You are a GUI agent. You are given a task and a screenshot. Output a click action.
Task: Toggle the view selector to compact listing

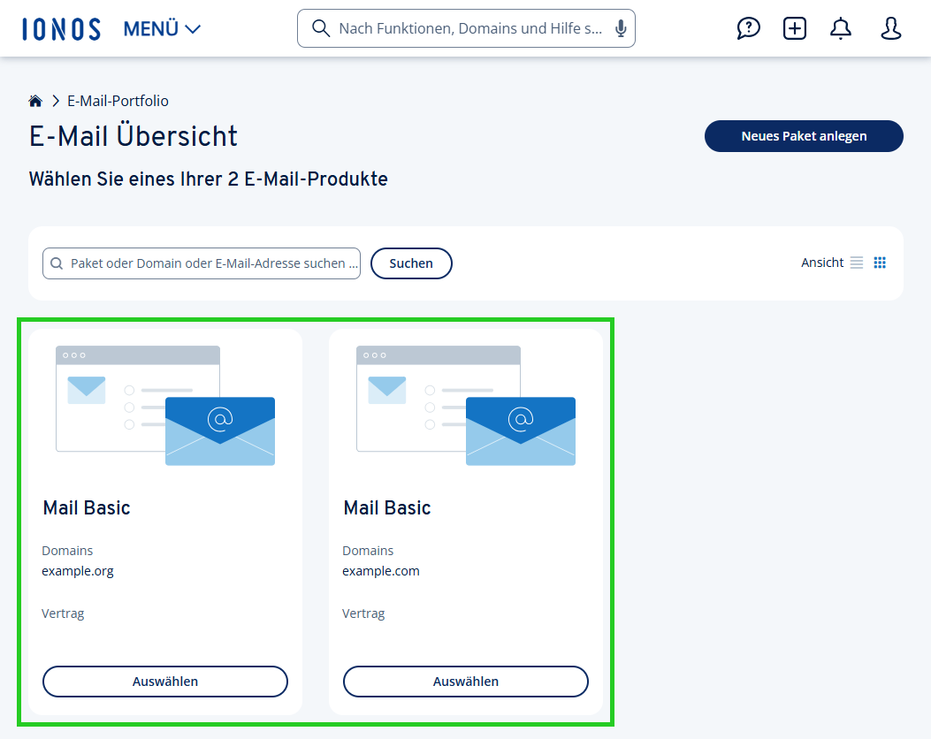coord(856,262)
